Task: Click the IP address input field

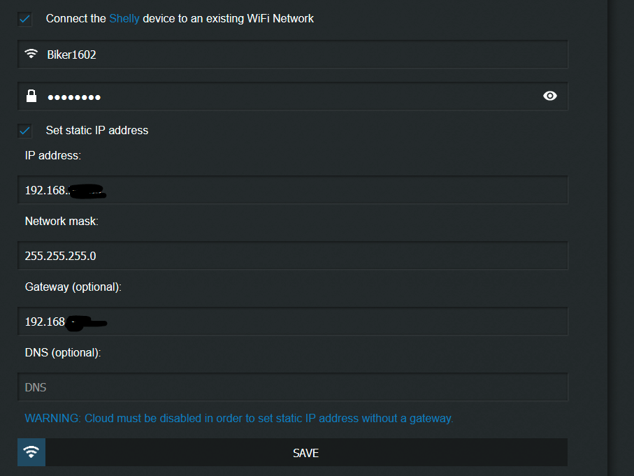Action: pyautogui.click(x=293, y=189)
